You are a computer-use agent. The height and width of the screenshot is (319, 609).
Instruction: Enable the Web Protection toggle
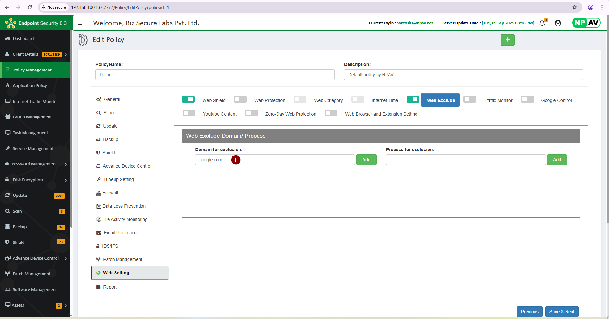pyautogui.click(x=240, y=100)
